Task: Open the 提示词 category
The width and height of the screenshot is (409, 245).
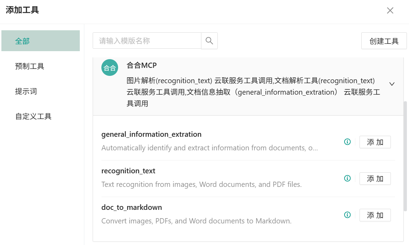Action: pos(26,91)
